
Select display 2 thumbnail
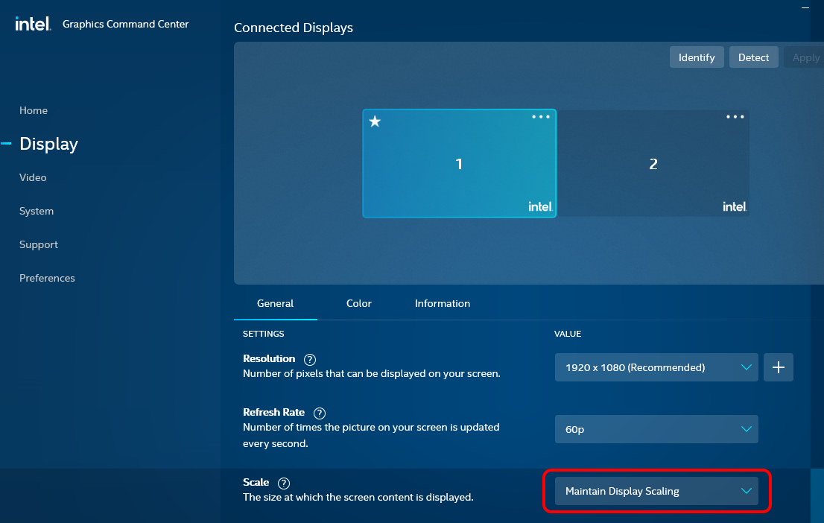[653, 163]
